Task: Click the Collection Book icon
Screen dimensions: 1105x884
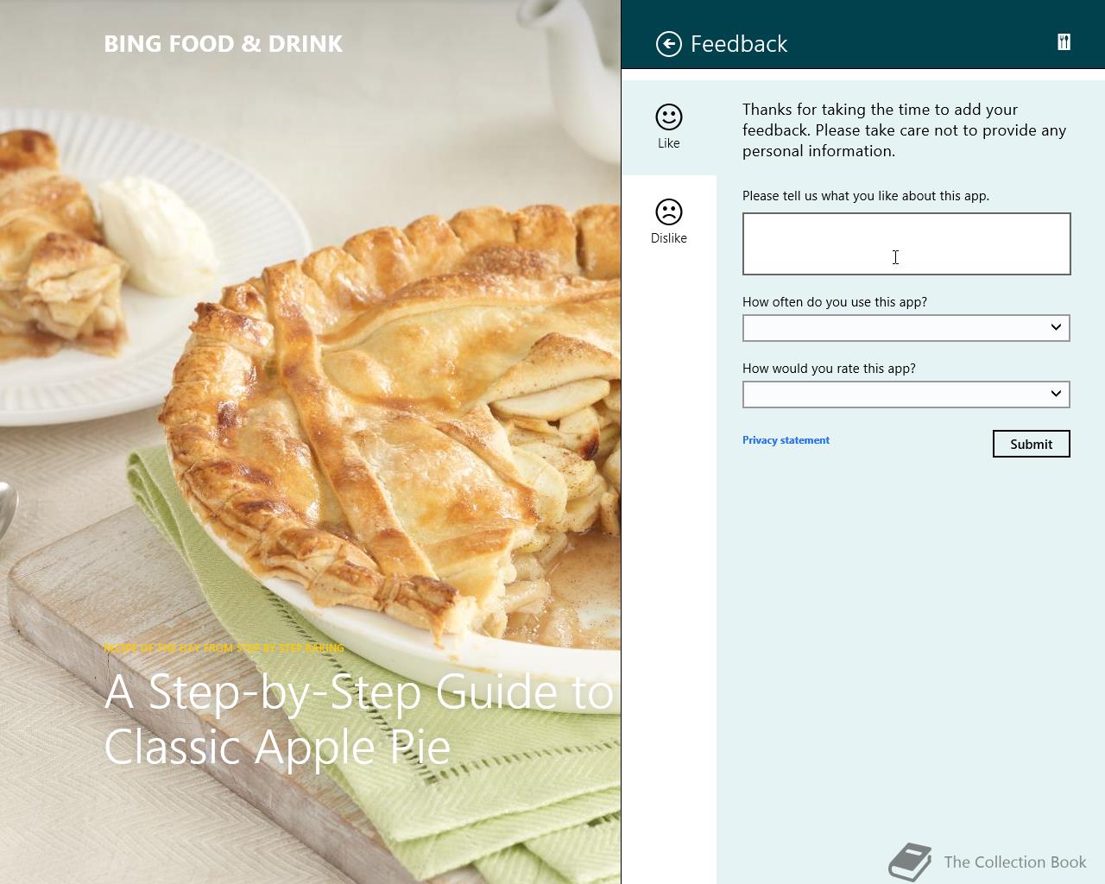Action: tap(911, 862)
